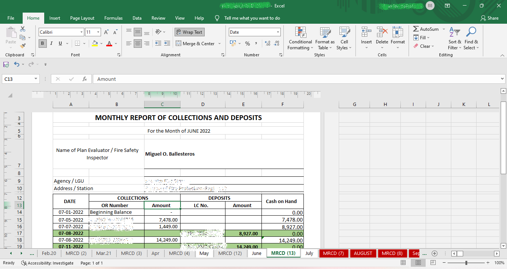Switch to the AUGUST sheet tab
Screen dimensions: 507x269
pos(363,253)
